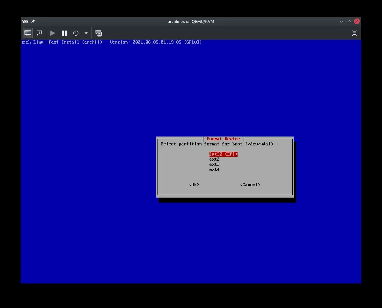Pick ext3 from the format list

coord(214,164)
